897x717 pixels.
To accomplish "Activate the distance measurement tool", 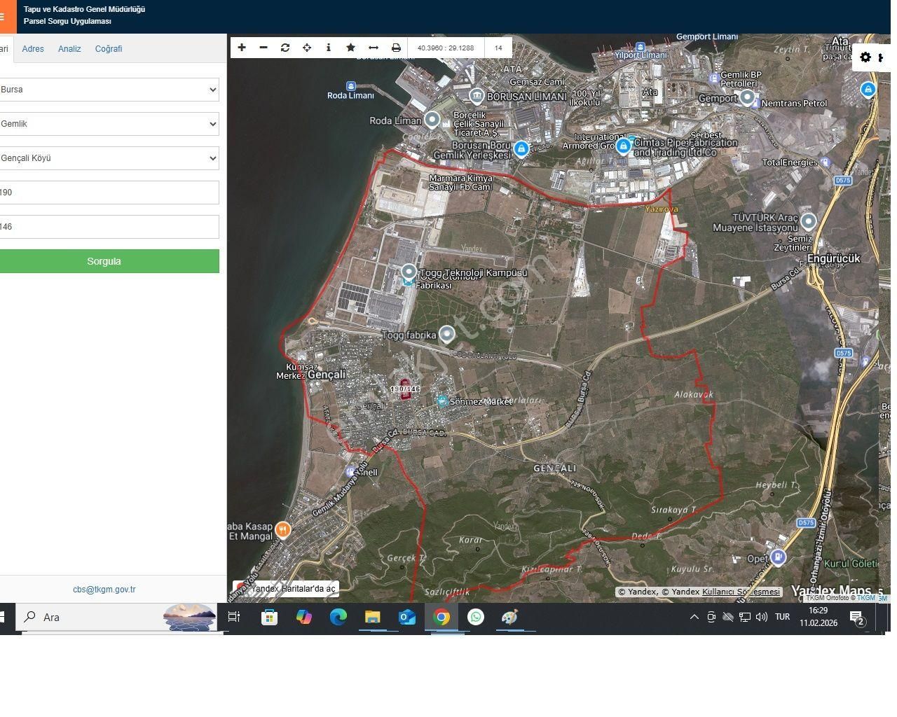I will coord(373,47).
